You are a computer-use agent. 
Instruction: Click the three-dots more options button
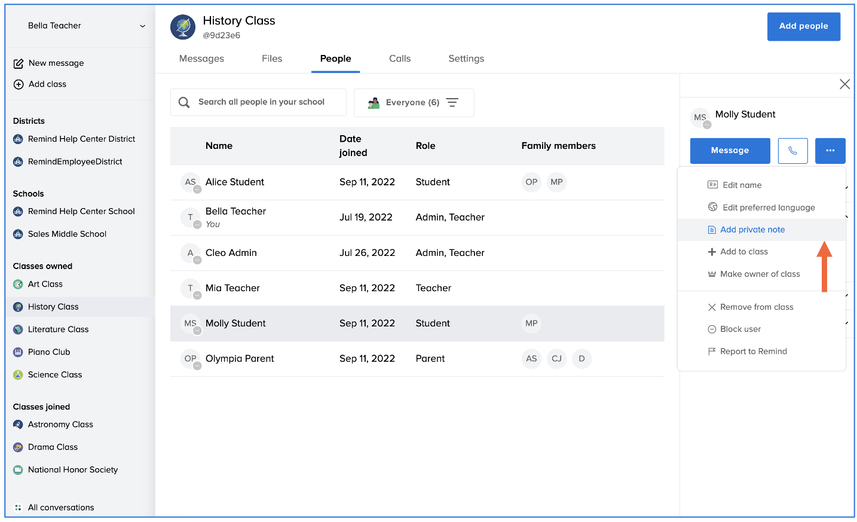[830, 151]
